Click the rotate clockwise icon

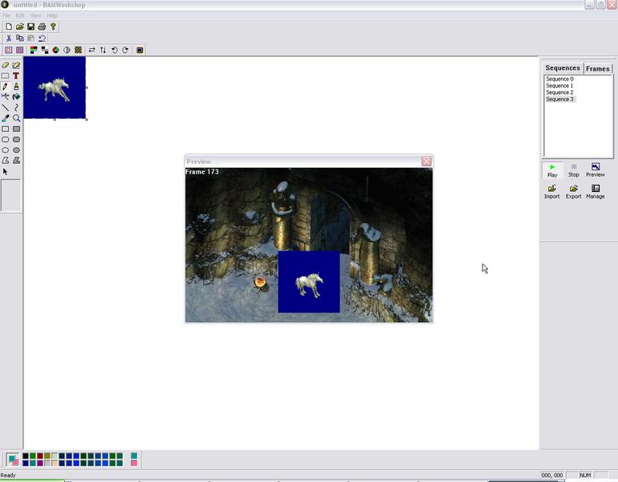tap(125, 50)
